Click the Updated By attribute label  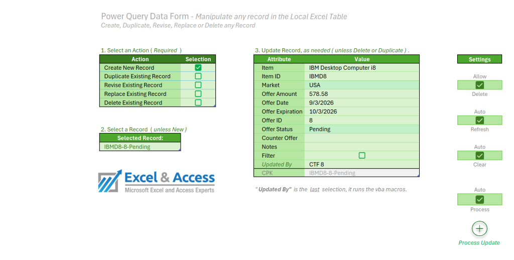click(x=277, y=164)
